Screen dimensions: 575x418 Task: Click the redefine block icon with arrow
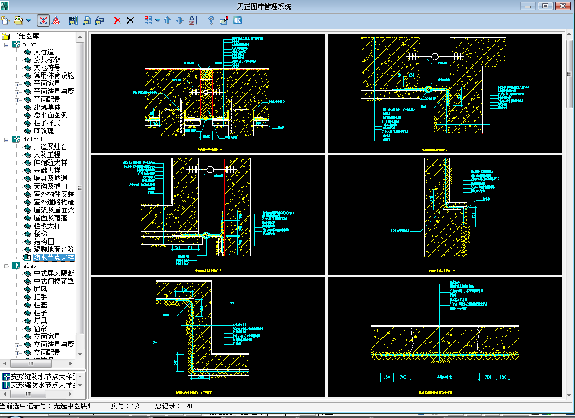[99, 20]
